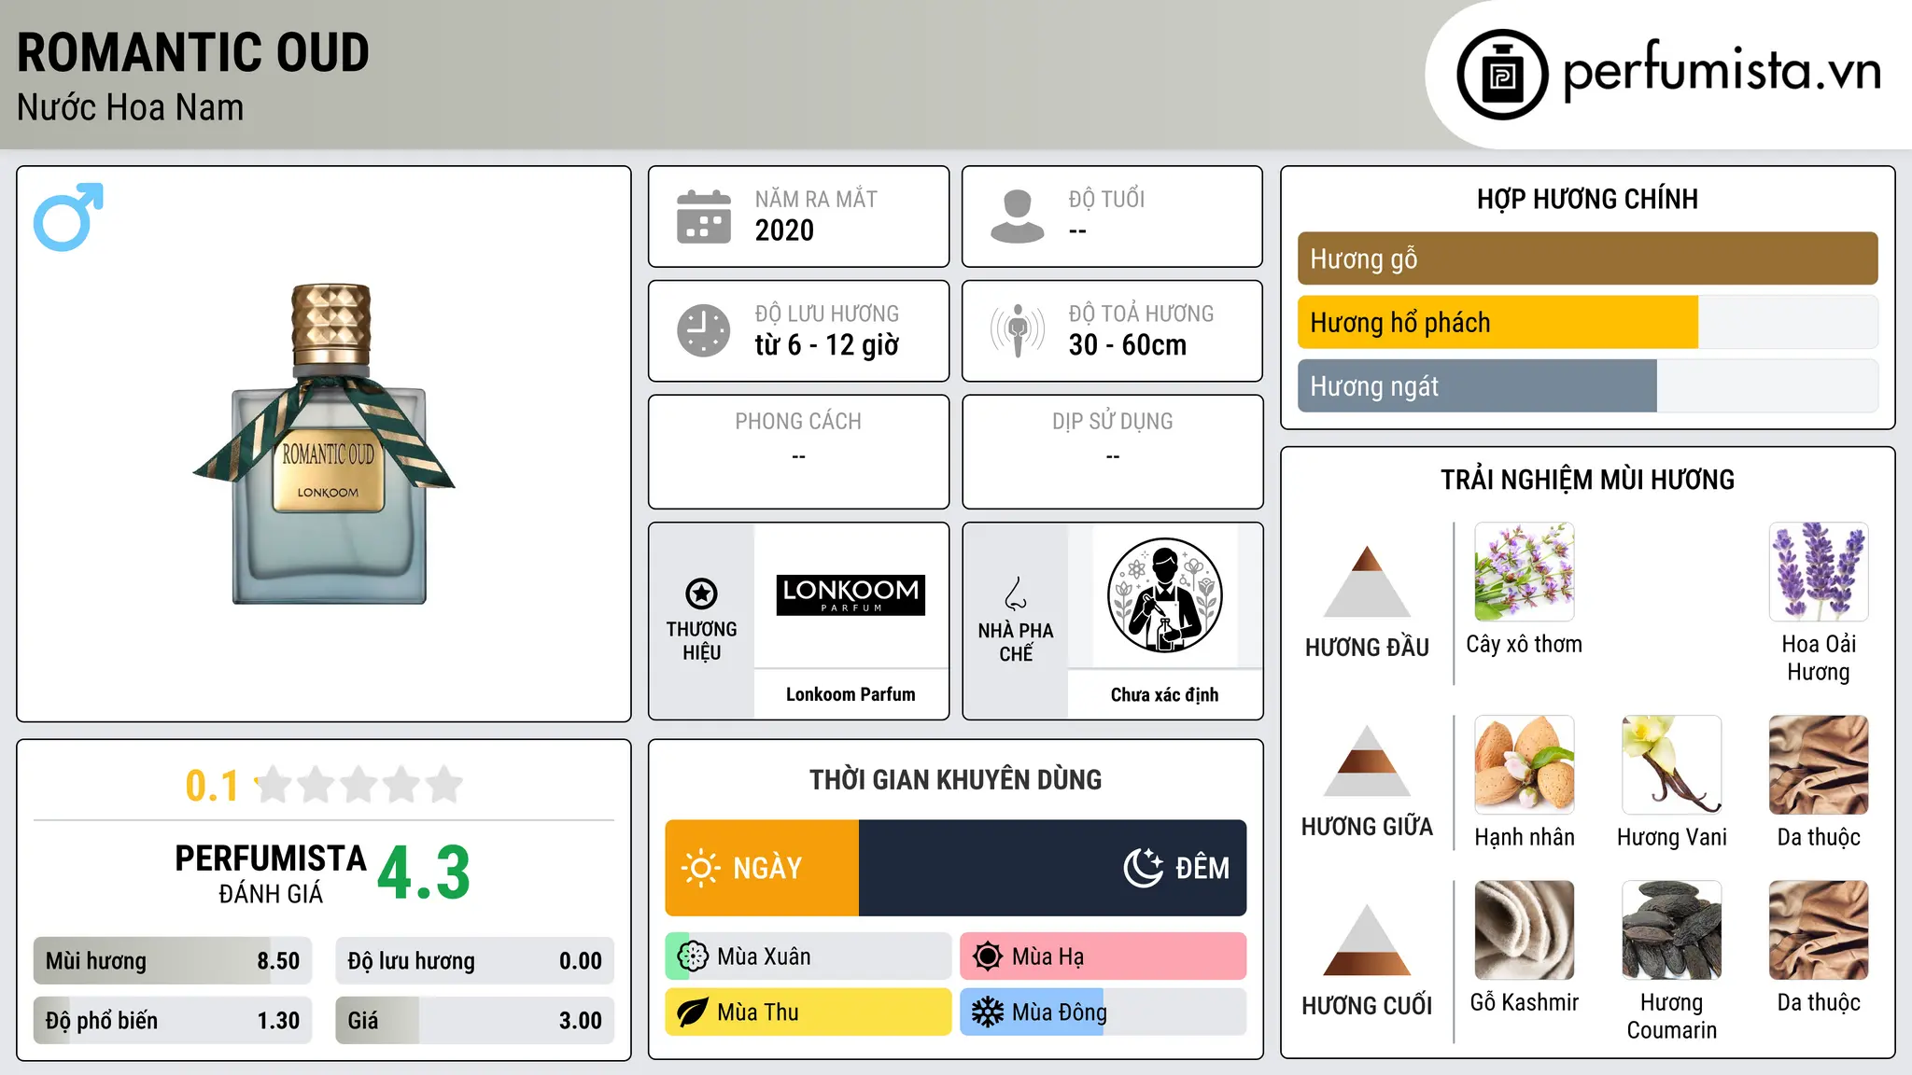The width and height of the screenshot is (1912, 1075).
Task: Select the Cây xô thơm note image
Action: 1525,572
